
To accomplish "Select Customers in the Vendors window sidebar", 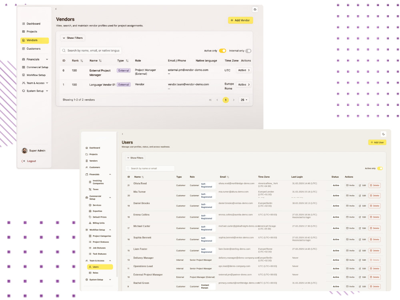I will point(34,49).
